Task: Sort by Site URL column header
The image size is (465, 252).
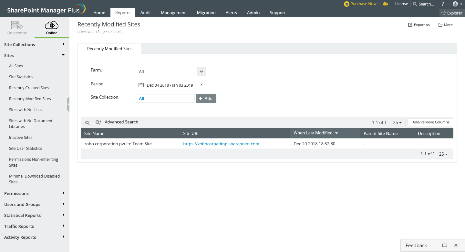Action: tap(191, 133)
